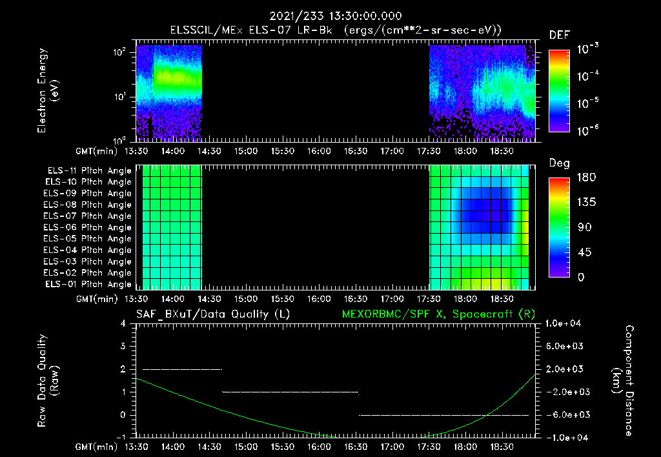The image size is (661, 457).
Task: Click the 0 degree scale label
Action: (x=581, y=277)
